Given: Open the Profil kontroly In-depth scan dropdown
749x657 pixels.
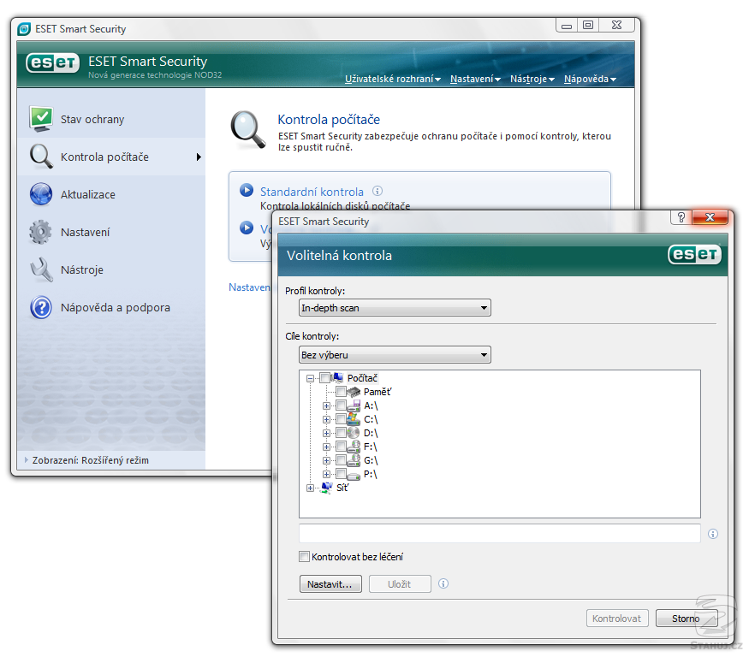Looking at the screenshot, I should pos(395,308).
